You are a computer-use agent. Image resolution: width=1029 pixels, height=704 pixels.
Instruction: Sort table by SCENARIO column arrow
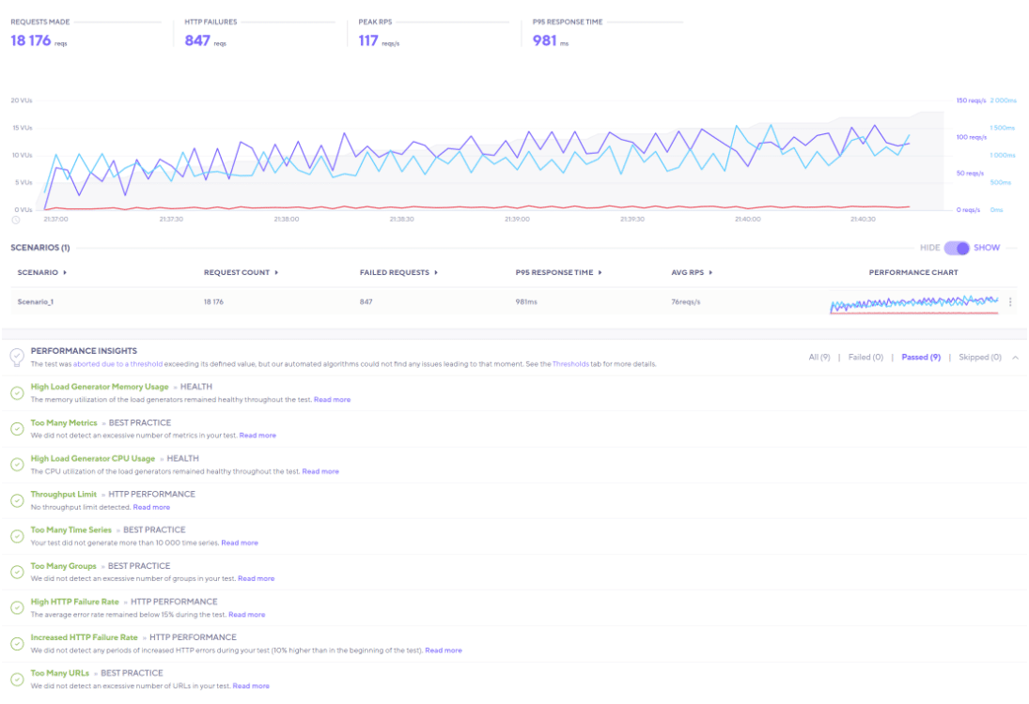65,273
